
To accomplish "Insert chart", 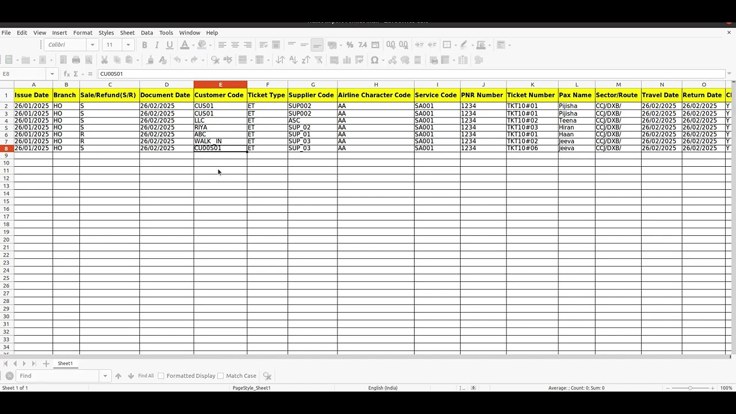I will pyautogui.click(x=347, y=60).
